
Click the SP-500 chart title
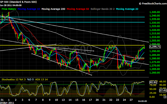coord(19,2)
